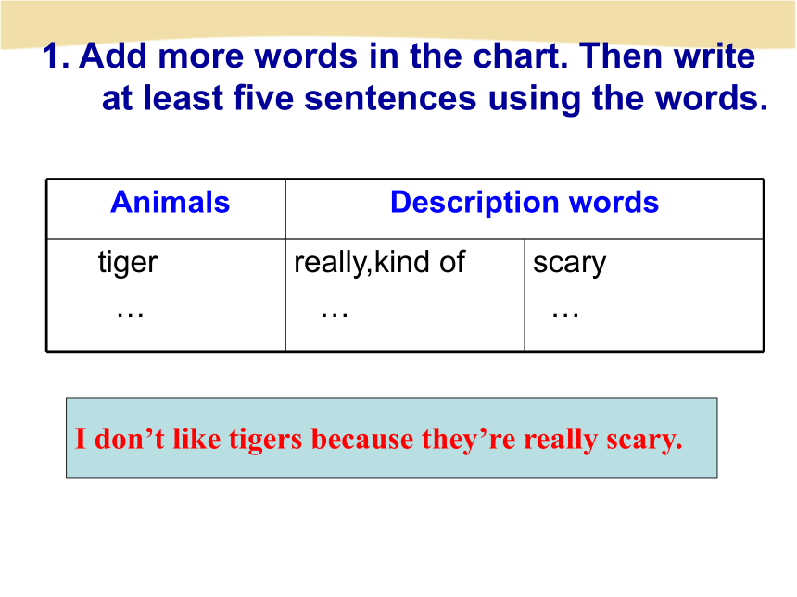Click the ellipsis under 'tiger'
The width and height of the screenshot is (797, 597).
click(130, 315)
